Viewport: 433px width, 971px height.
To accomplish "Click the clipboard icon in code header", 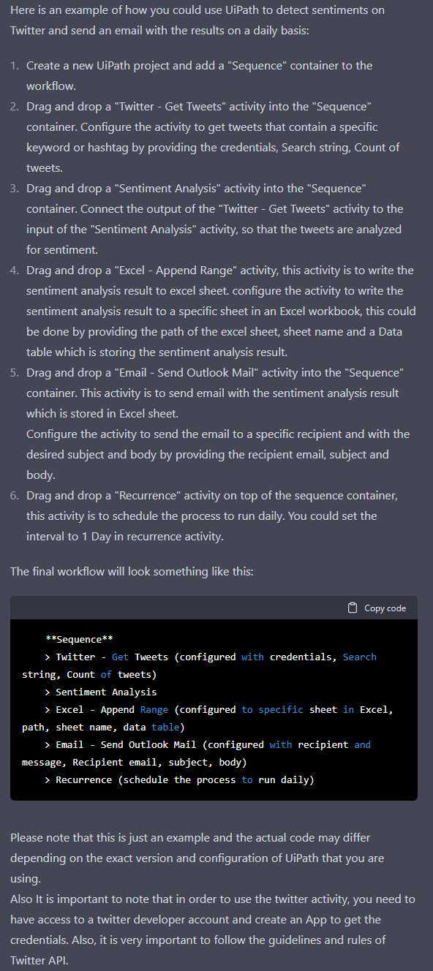I will click(353, 608).
